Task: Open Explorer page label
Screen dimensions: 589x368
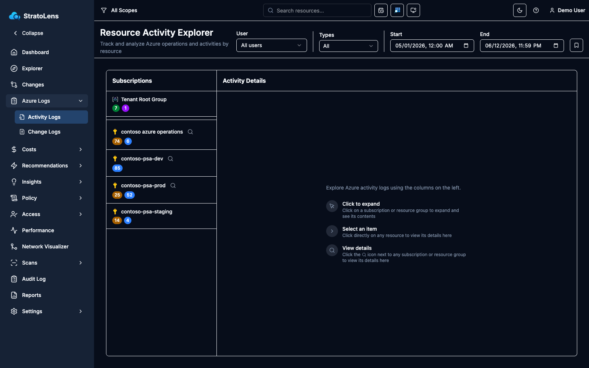Action: 32,68
